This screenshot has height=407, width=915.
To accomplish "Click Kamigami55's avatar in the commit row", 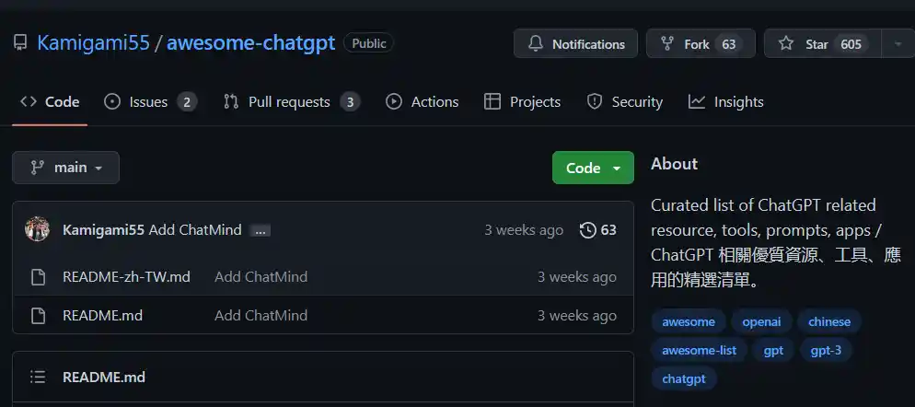I will [x=37, y=229].
